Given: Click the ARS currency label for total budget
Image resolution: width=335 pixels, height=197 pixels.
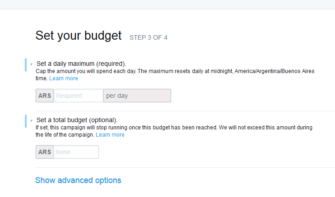Looking at the screenshot, I should (x=45, y=152).
